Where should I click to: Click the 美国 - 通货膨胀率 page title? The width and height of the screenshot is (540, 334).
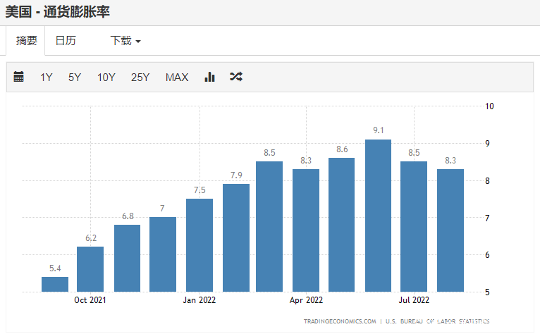coord(58,12)
